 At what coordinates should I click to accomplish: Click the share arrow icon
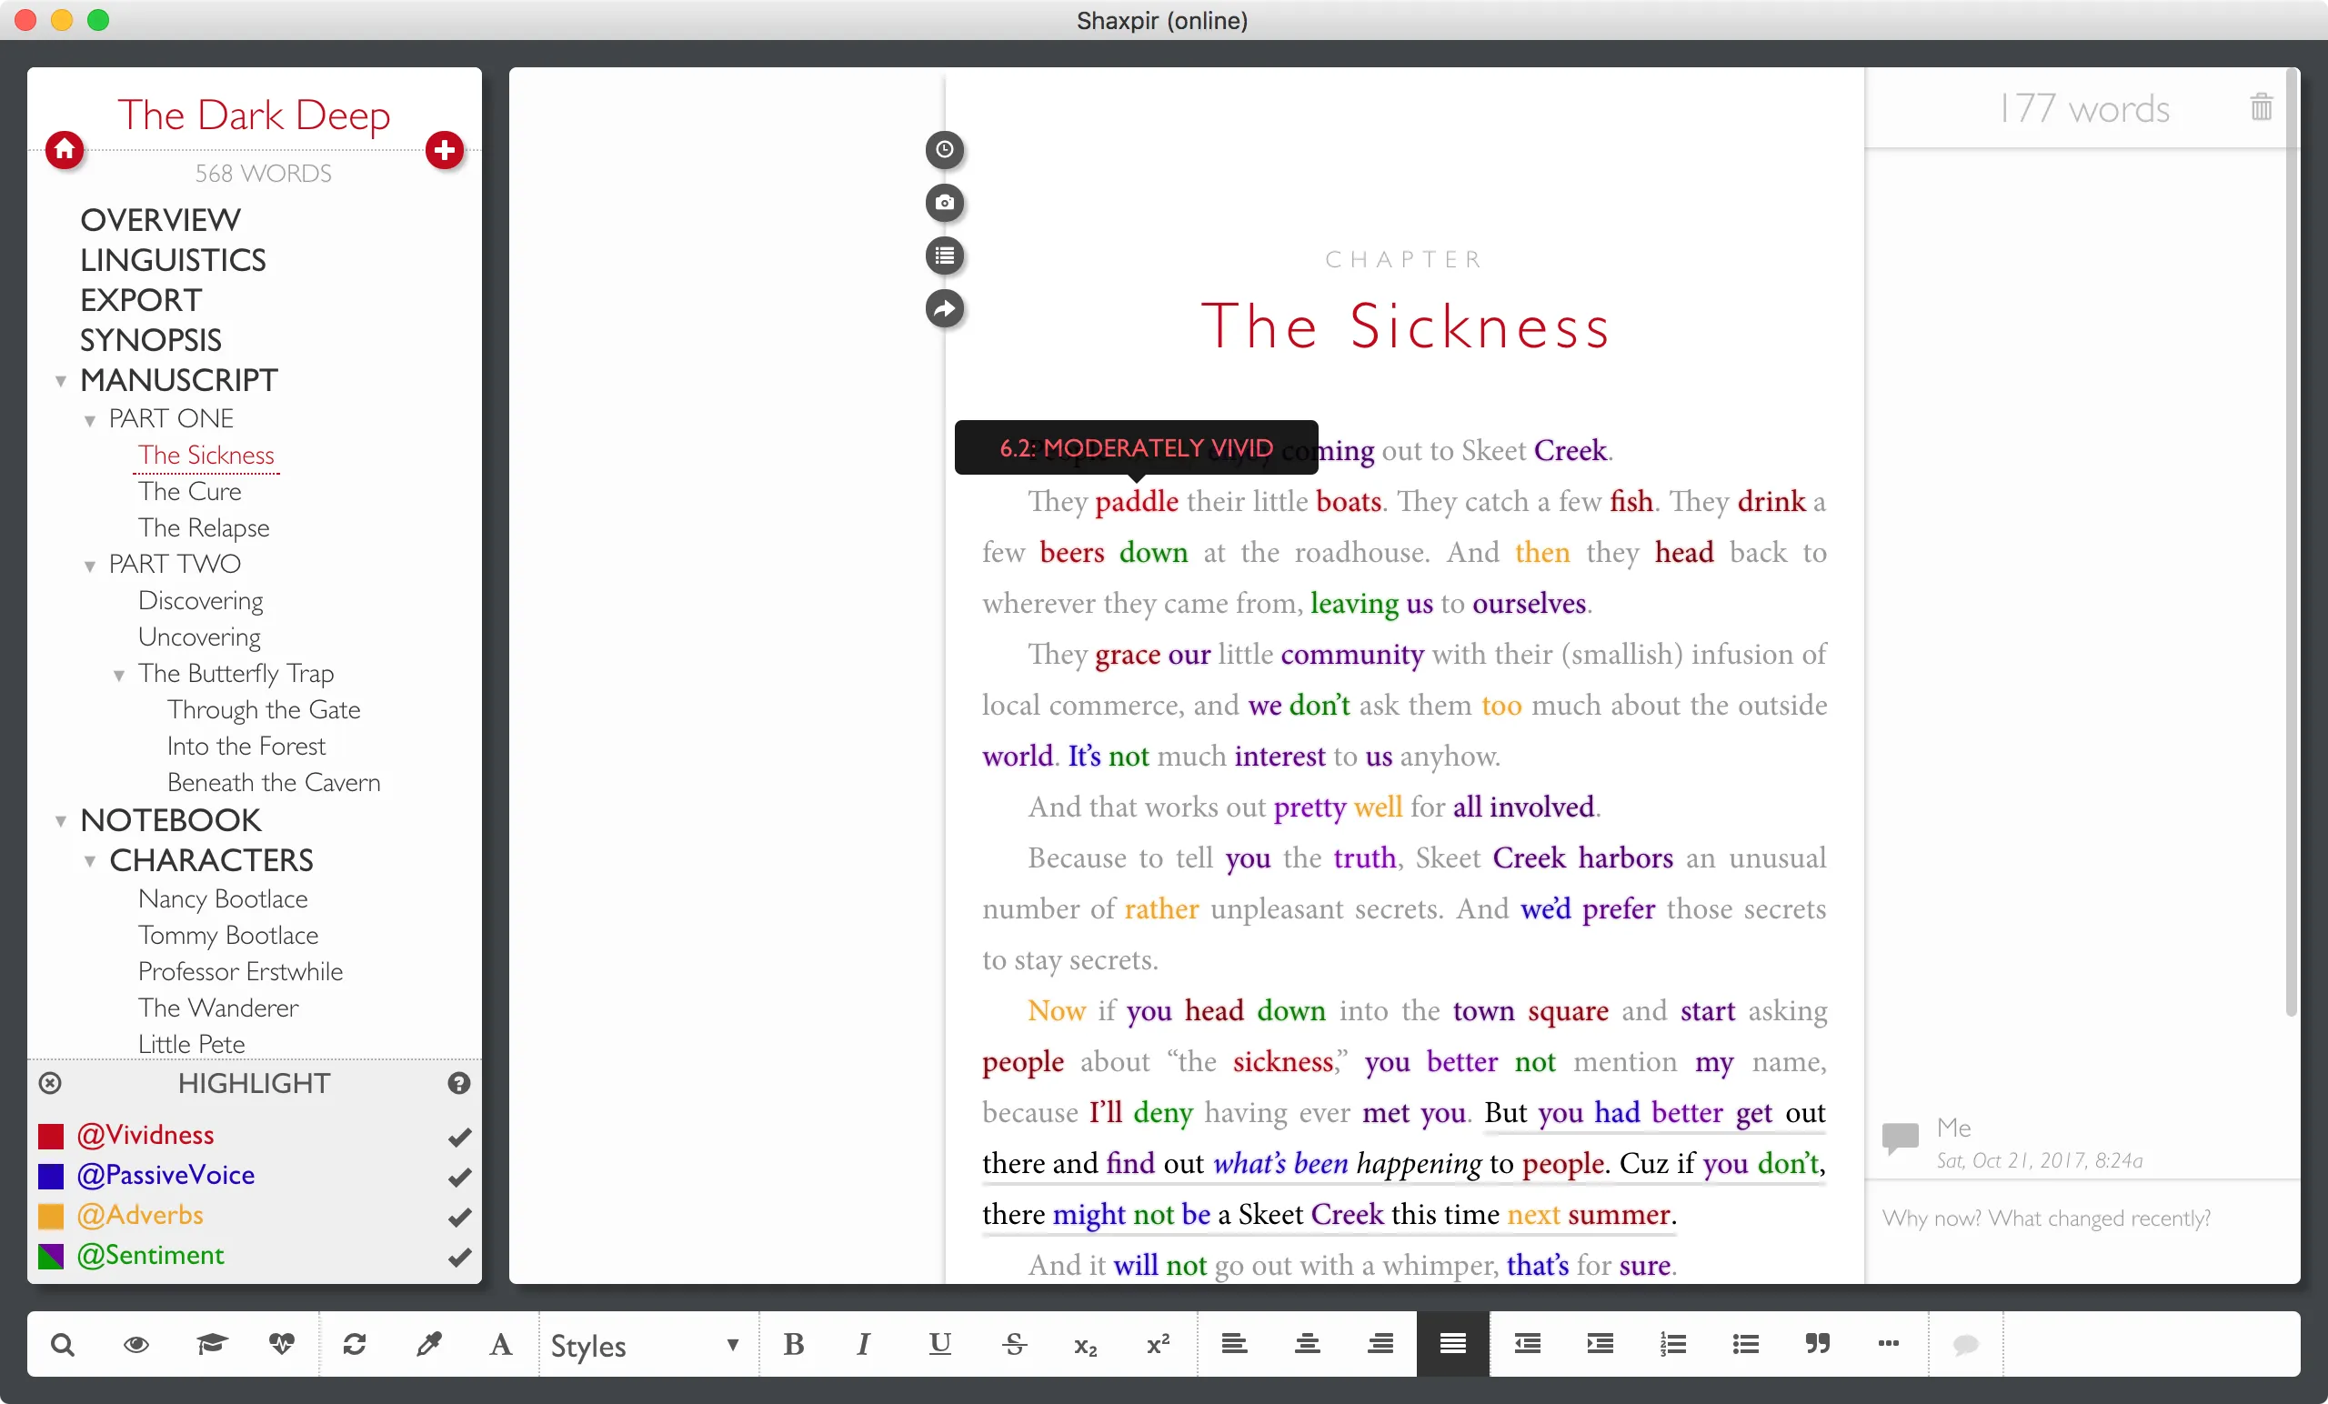[x=944, y=309]
